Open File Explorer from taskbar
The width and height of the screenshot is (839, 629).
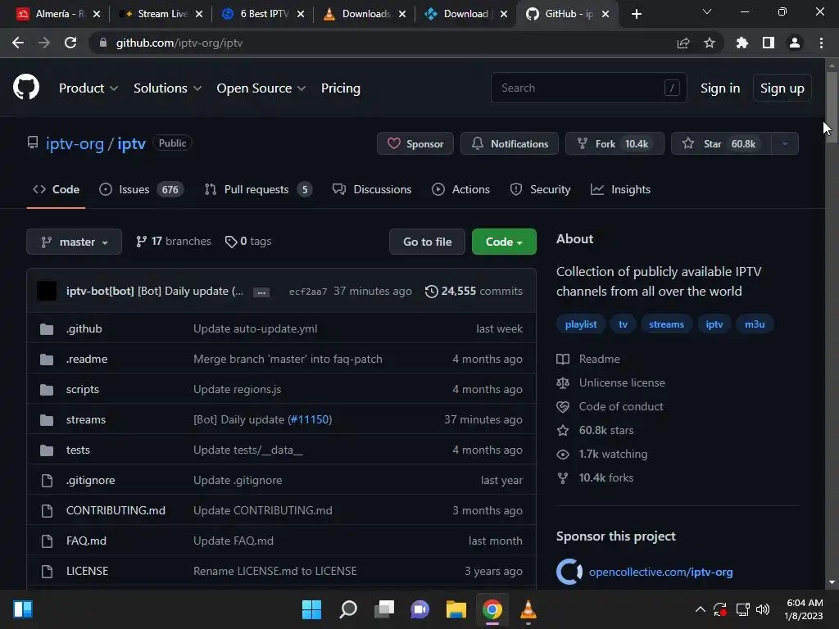[x=456, y=609]
